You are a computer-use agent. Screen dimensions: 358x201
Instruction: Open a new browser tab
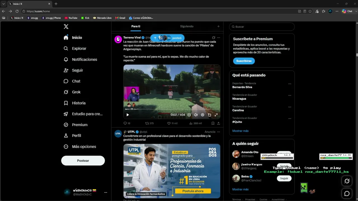pos(56,4)
